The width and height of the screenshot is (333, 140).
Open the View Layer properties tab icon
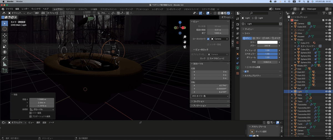click(238, 34)
